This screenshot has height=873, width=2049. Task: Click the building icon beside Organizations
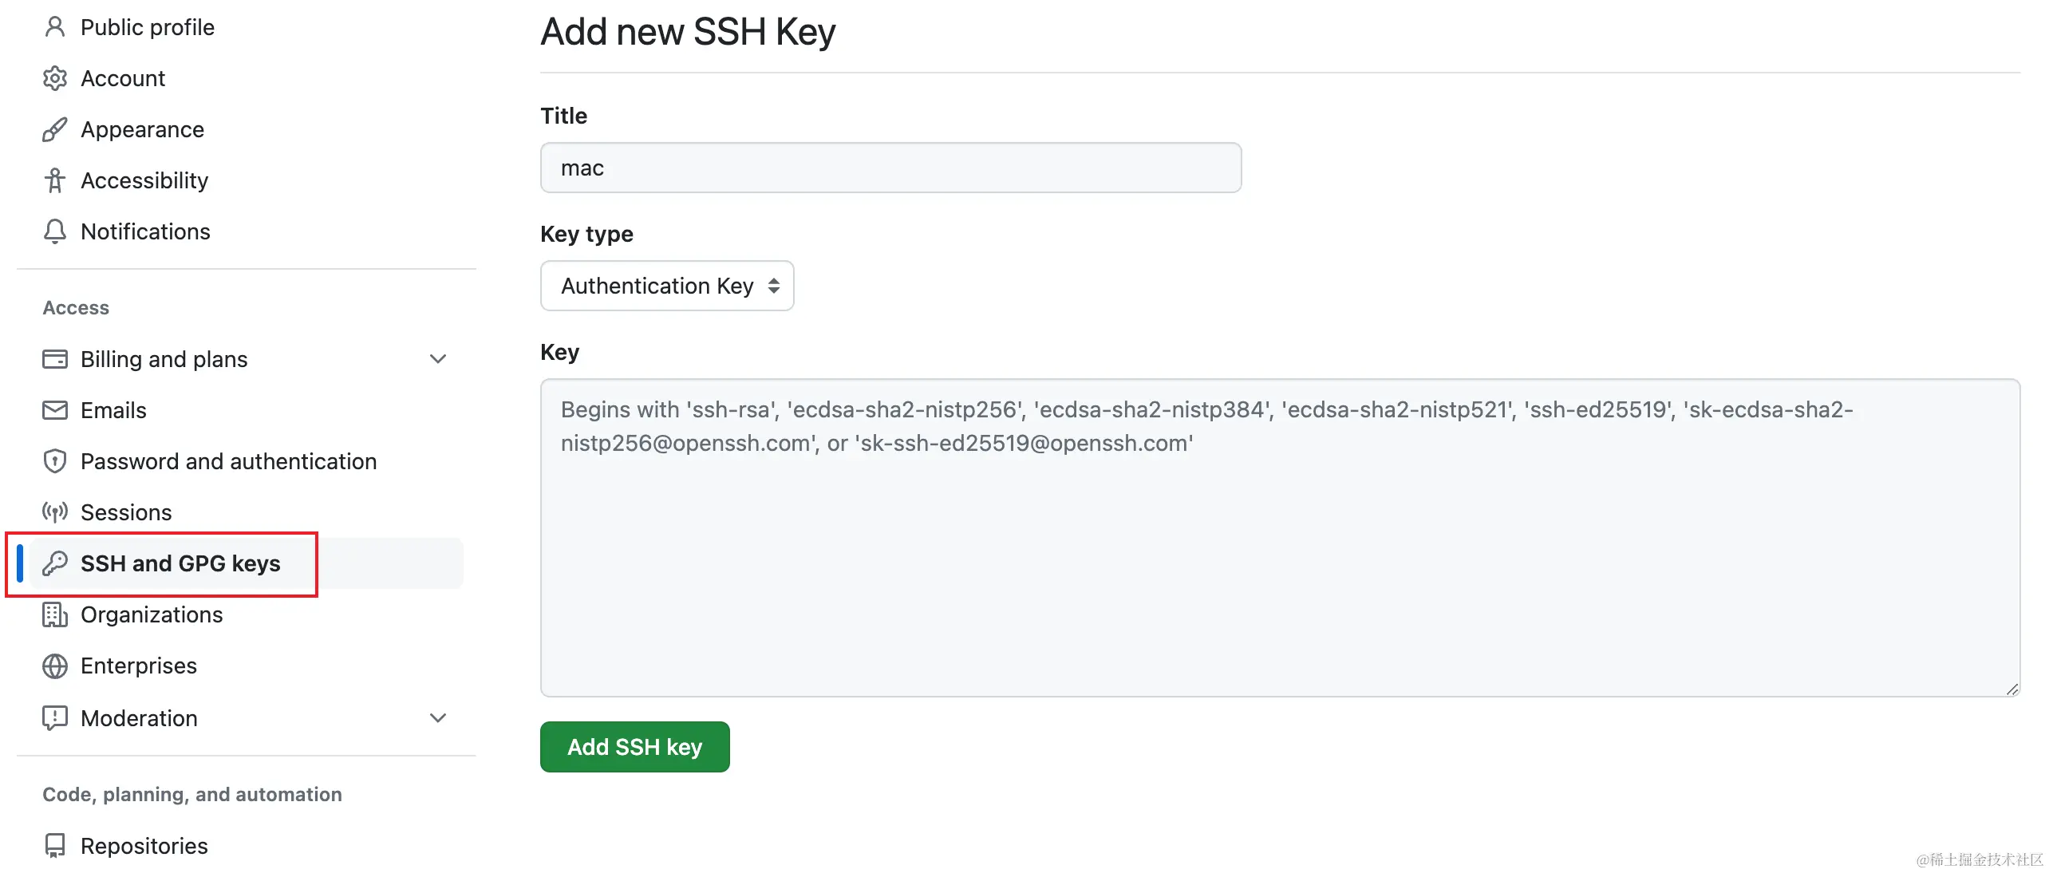point(54,614)
